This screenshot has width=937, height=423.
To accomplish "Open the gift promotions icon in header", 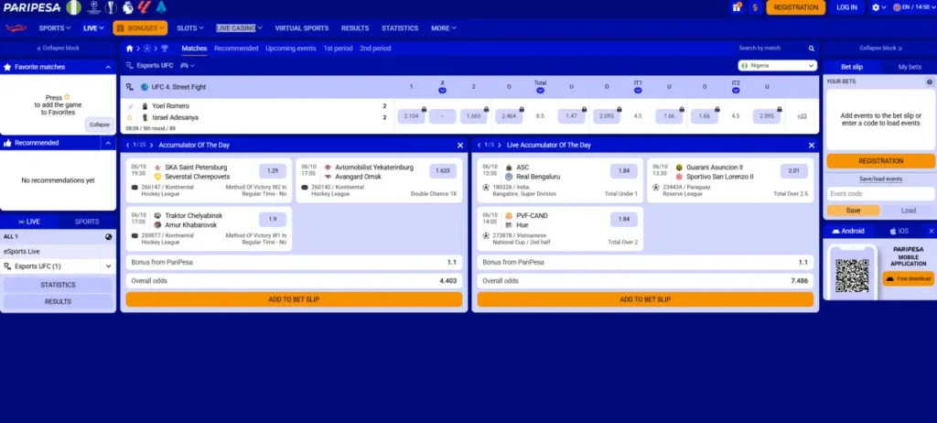I will 737,7.
